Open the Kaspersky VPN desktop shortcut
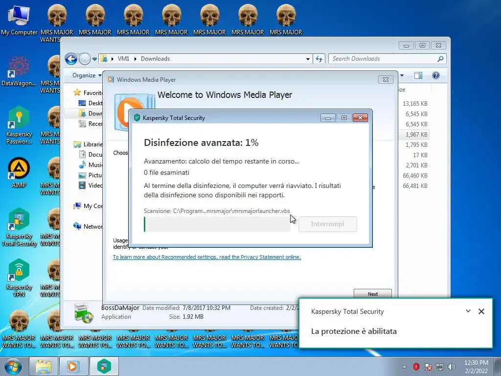The width and height of the screenshot is (501, 376). 19,278
